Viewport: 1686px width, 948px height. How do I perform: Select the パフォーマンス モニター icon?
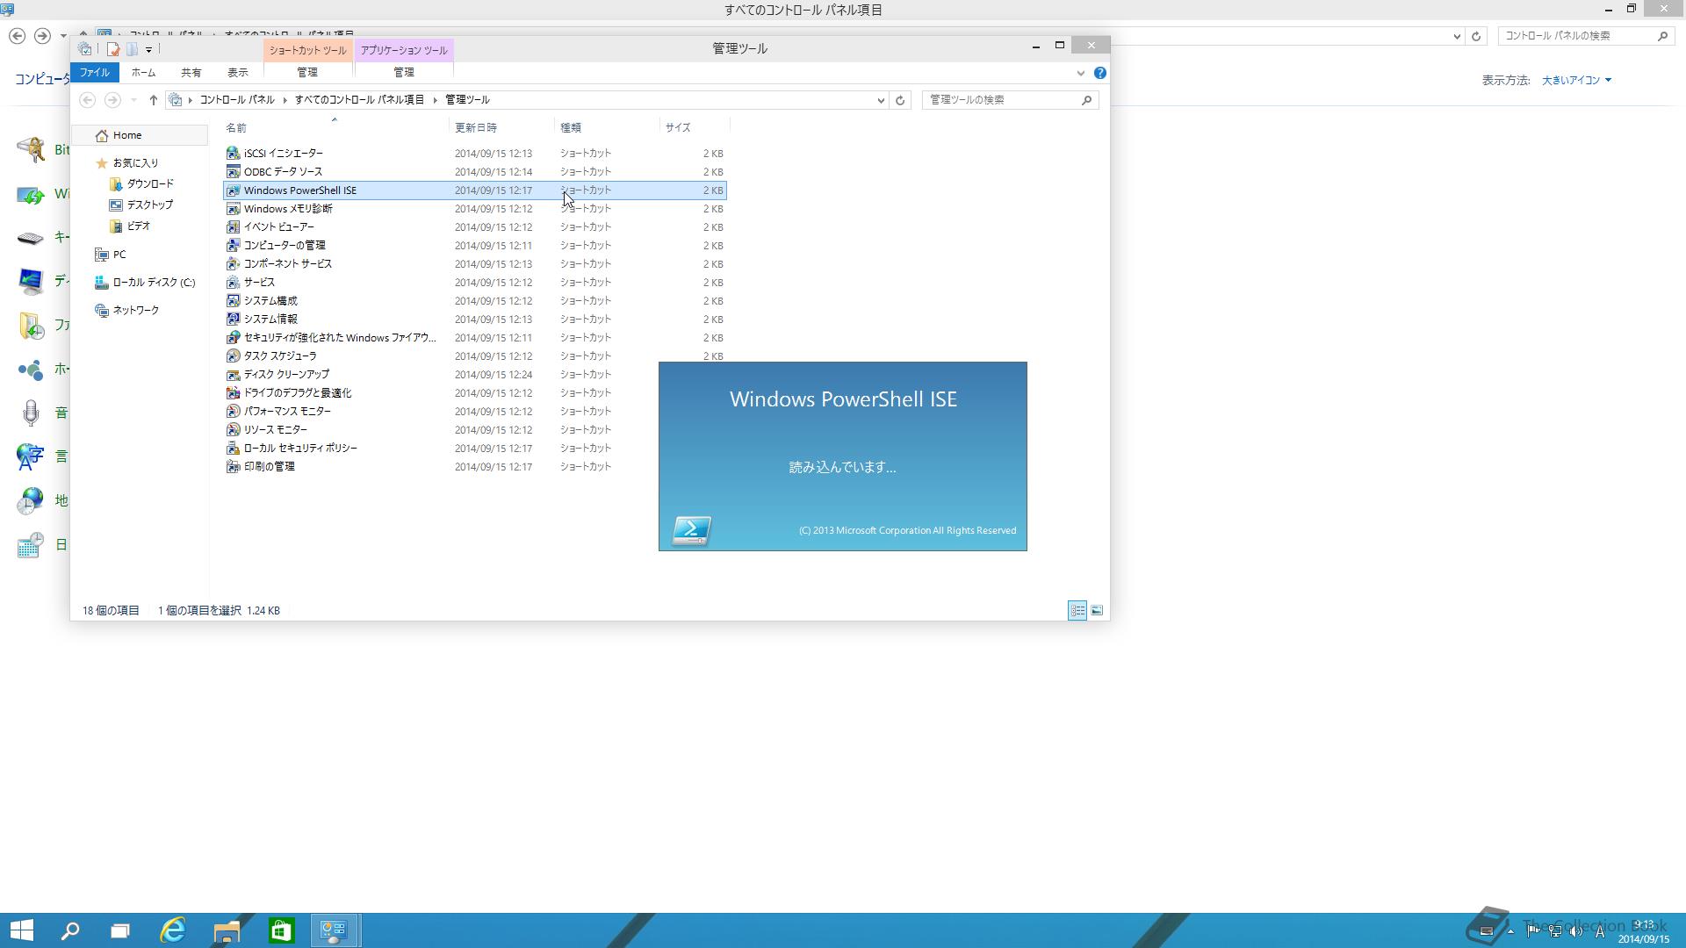(233, 412)
